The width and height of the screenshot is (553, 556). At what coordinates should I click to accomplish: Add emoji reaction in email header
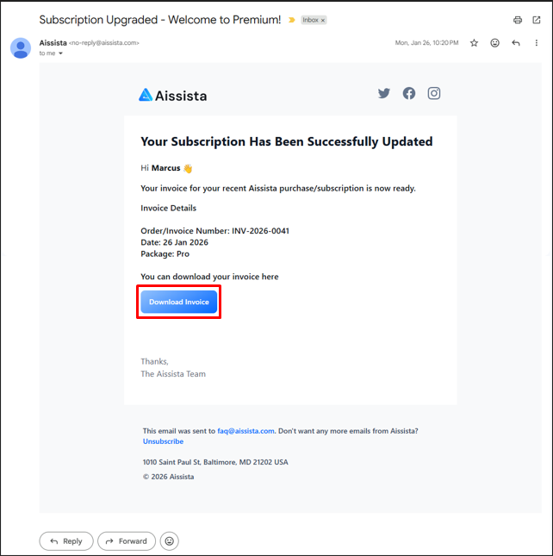[x=495, y=43]
